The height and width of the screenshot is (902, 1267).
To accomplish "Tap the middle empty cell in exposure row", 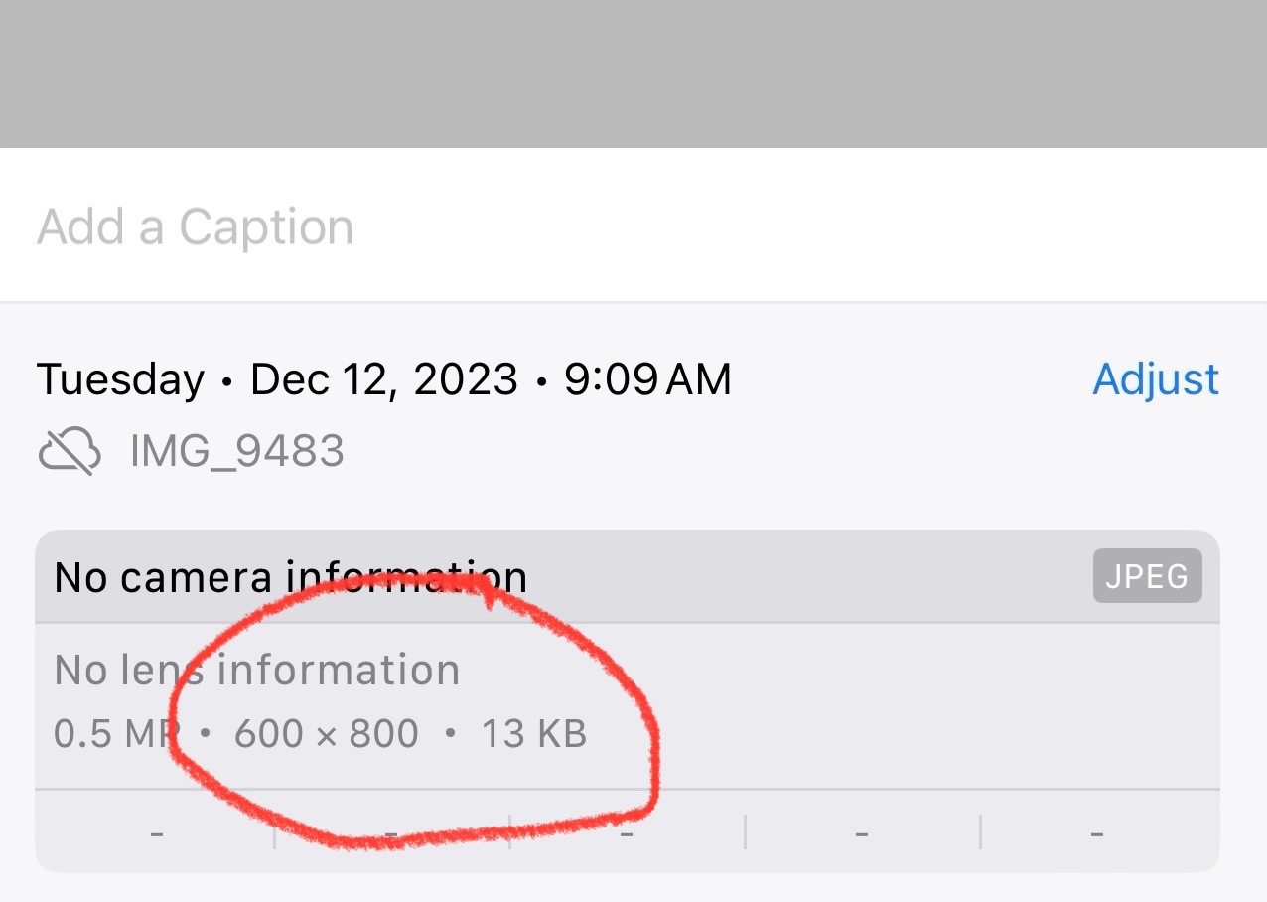I will [x=628, y=832].
